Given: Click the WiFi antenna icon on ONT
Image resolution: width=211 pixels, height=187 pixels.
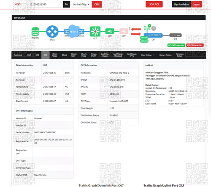Looking at the screenshot, I should point(147,28).
